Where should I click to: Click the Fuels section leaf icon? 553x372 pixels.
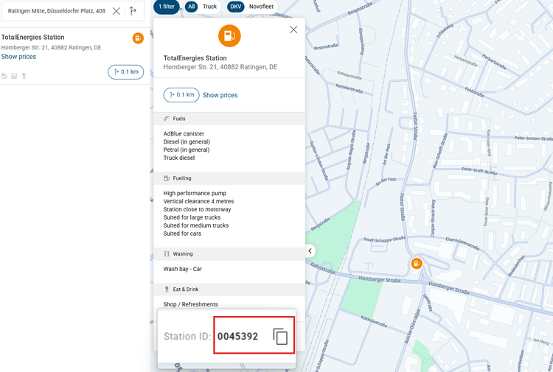coord(167,119)
